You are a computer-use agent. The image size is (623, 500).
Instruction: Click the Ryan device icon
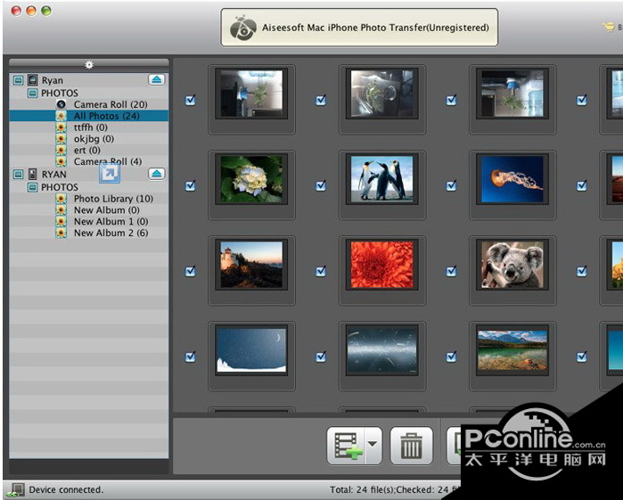33,80
